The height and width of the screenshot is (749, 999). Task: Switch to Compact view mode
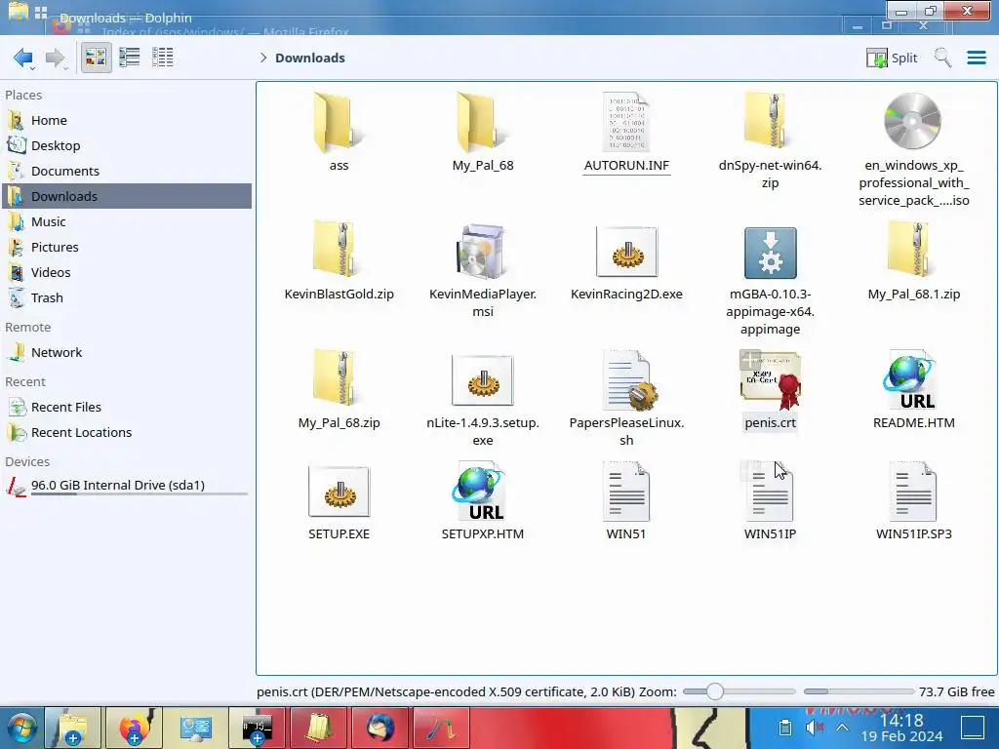130,58
